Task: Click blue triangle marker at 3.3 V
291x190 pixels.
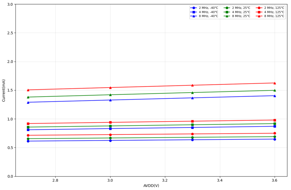Action: (192, 98)
